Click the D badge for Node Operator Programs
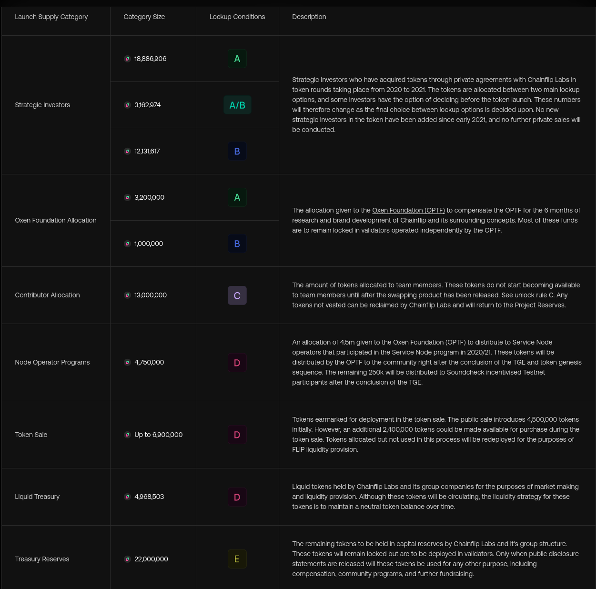 coord(237,363)
